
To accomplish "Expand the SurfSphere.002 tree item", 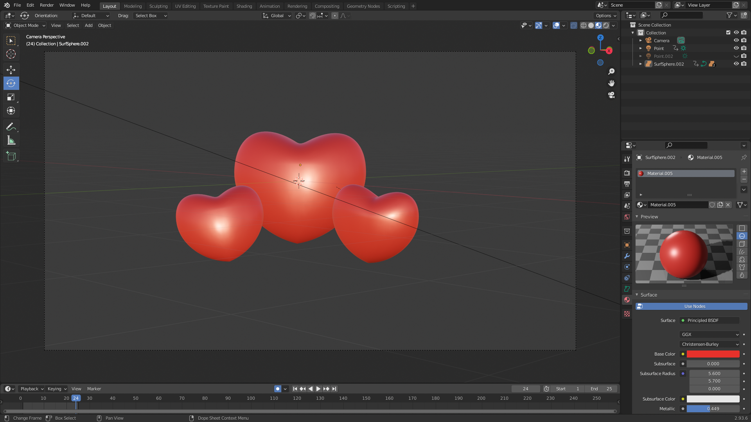I will (x=641, y=64).
